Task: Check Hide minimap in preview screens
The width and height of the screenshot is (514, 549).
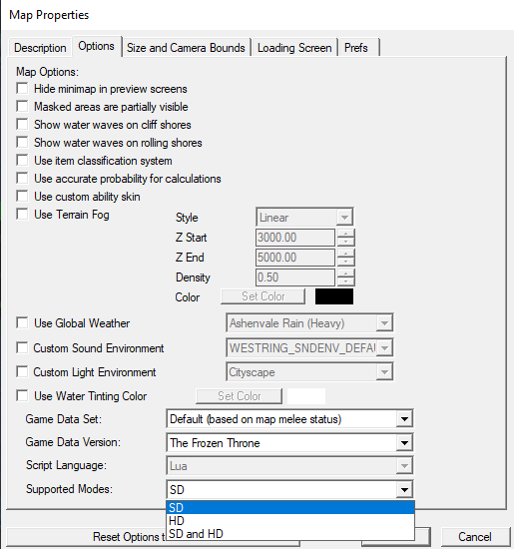Action: 22,88
